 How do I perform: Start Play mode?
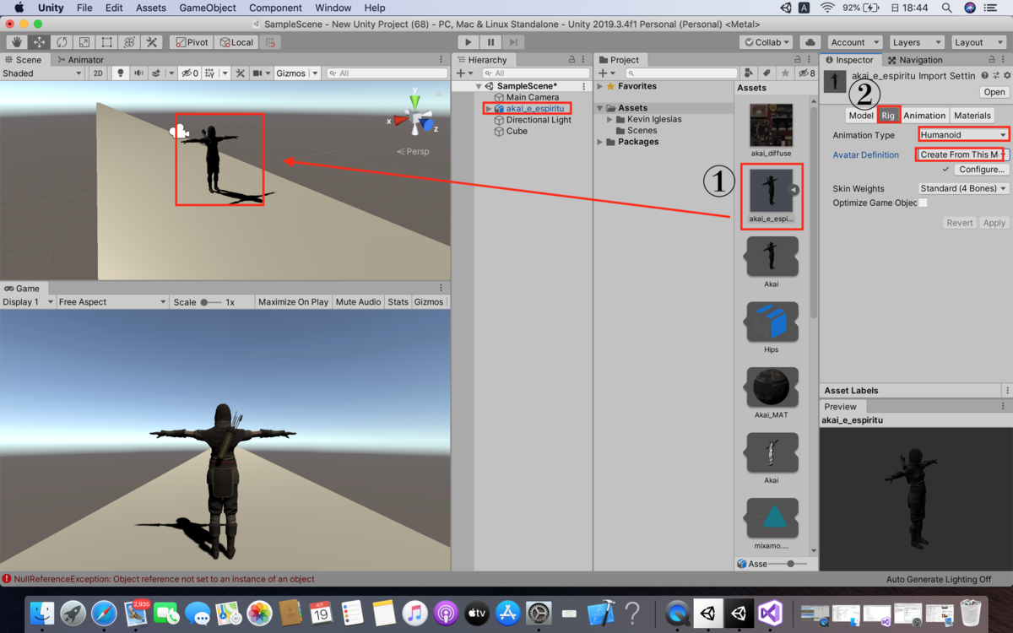(469, 42)
